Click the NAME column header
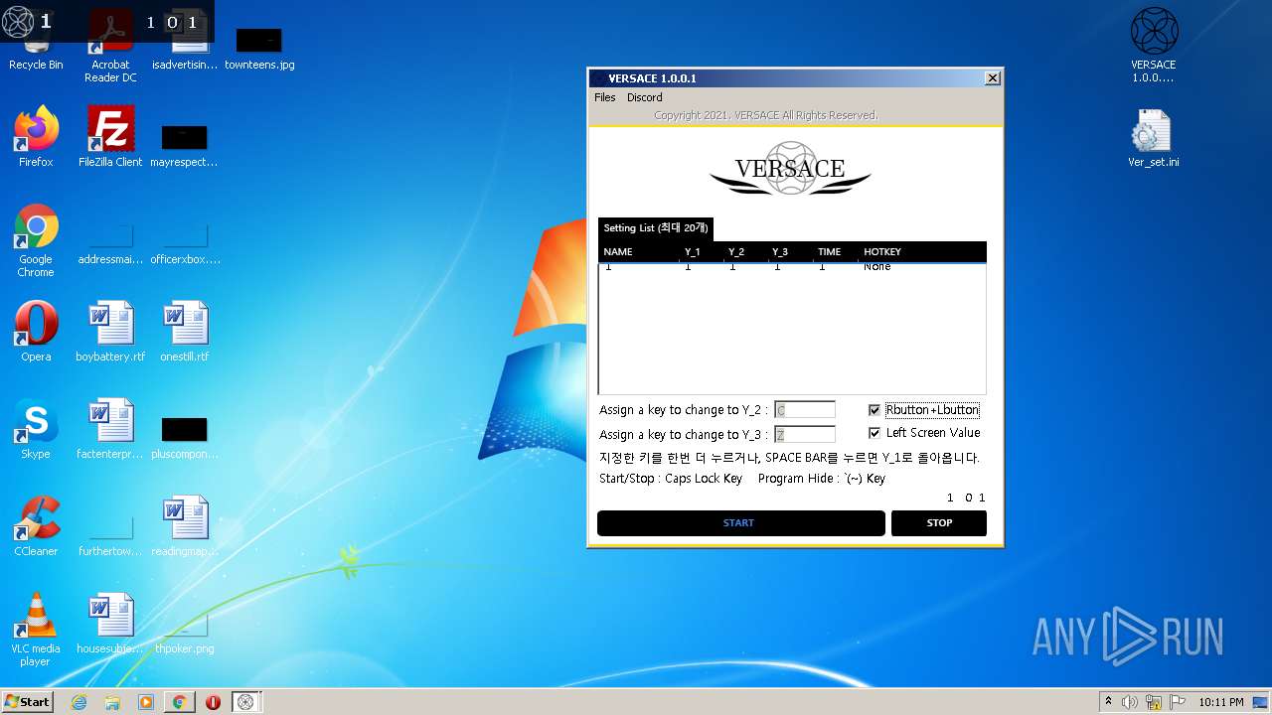The image size is (1272, 715). click(639, 252)
